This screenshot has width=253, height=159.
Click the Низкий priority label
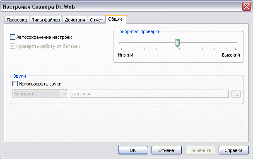pyautogui.click(x=125, y=55)
